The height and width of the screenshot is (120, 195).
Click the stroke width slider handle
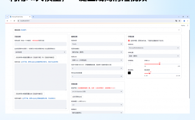(150, 73)
